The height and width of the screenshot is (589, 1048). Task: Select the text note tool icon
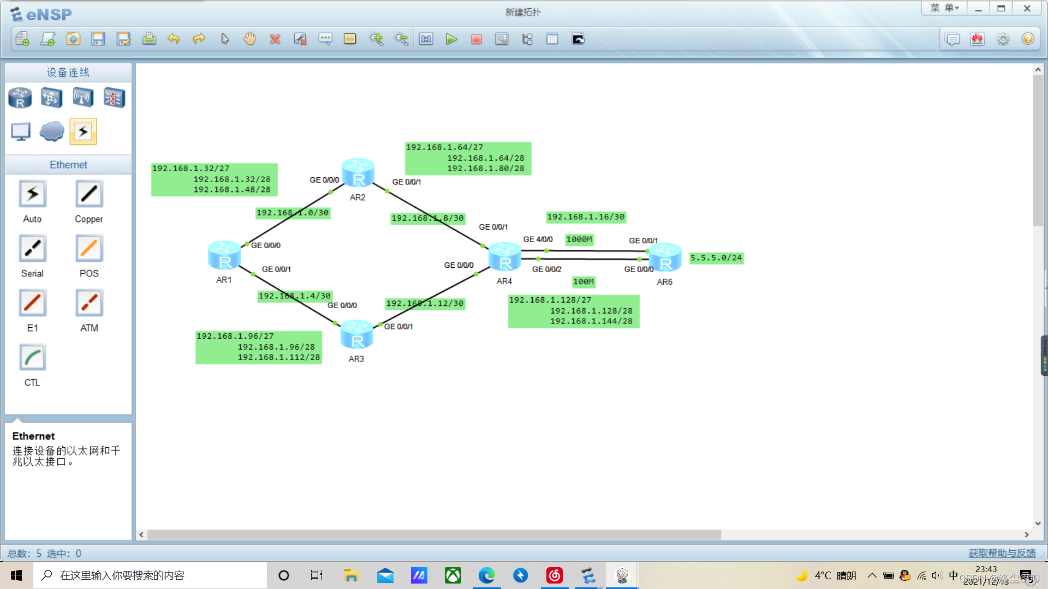[325, 39]
